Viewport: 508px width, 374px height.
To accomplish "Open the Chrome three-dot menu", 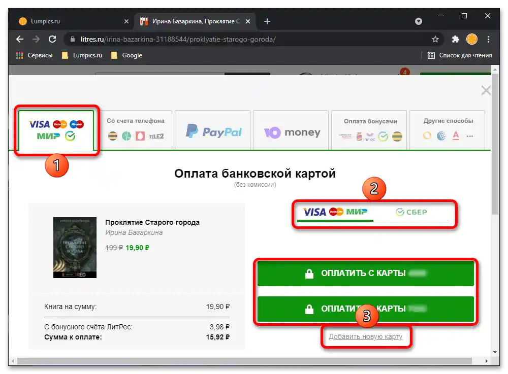I will pyautogui.click(x=488, y=39).
